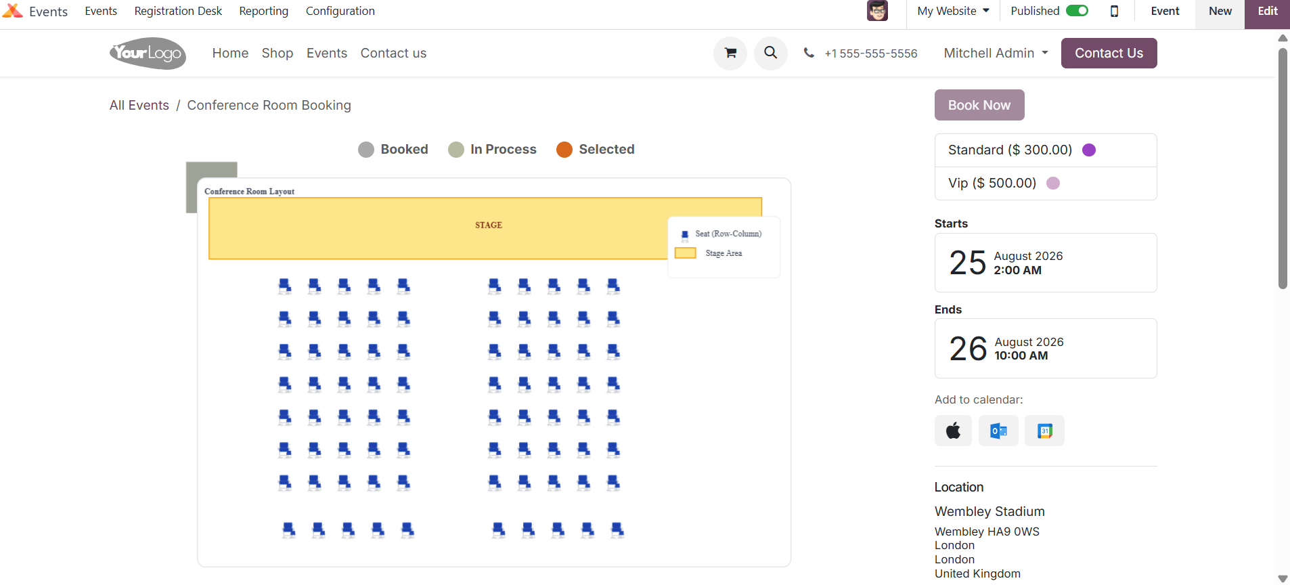The height and width of the screenshot is (585, 1290).
Task: Click the Book Now button
Action: (979, 105)
